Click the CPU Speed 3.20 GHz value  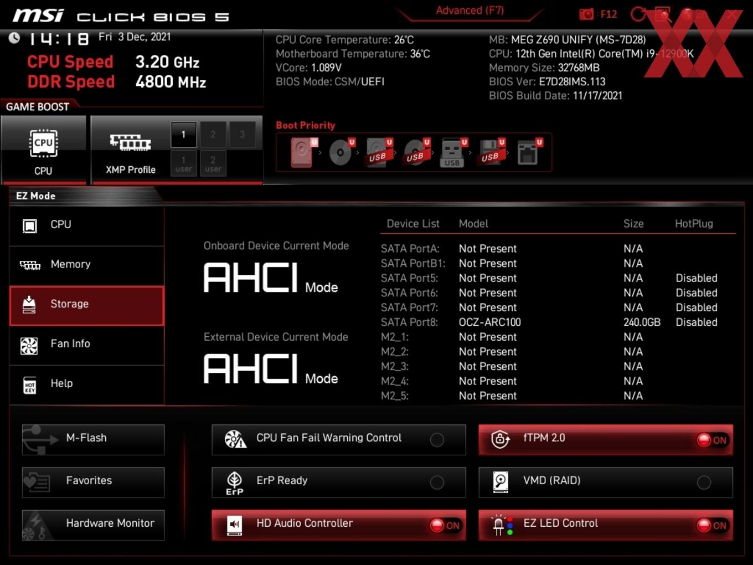167,62
